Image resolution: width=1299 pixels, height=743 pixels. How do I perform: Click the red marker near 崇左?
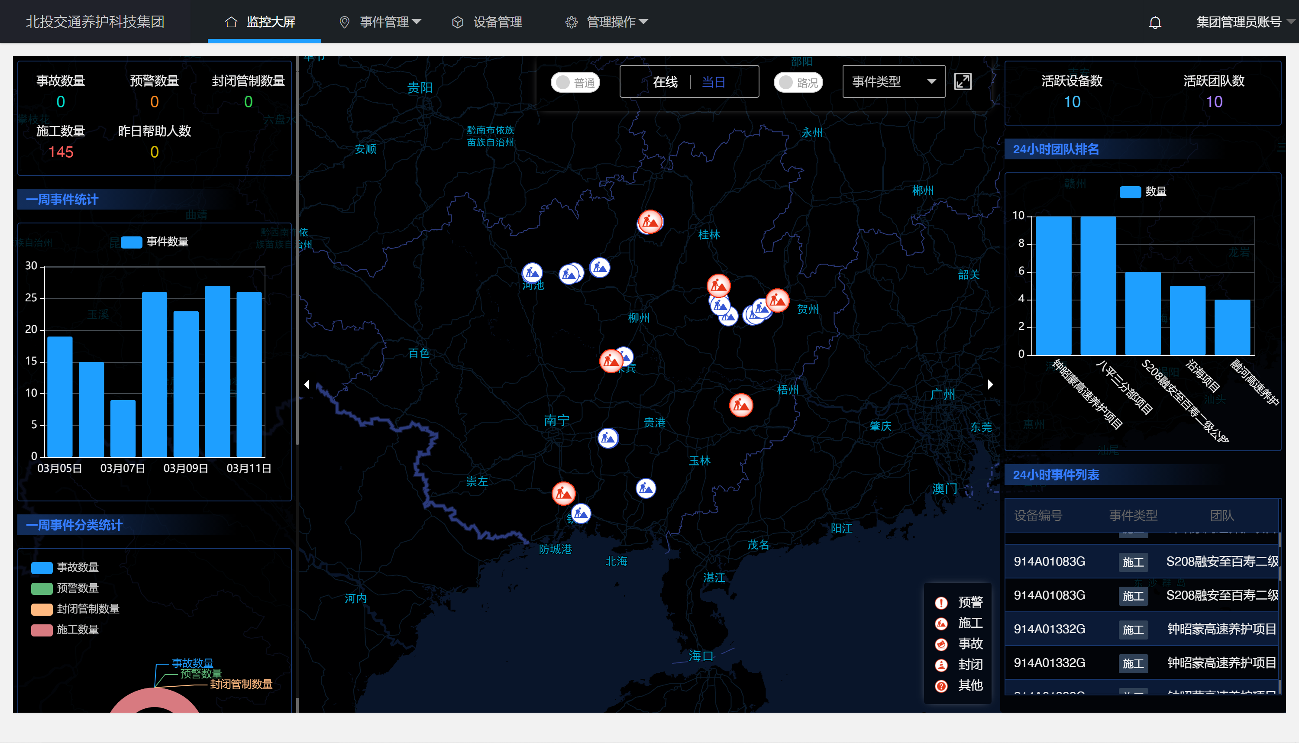coord(563,494)
